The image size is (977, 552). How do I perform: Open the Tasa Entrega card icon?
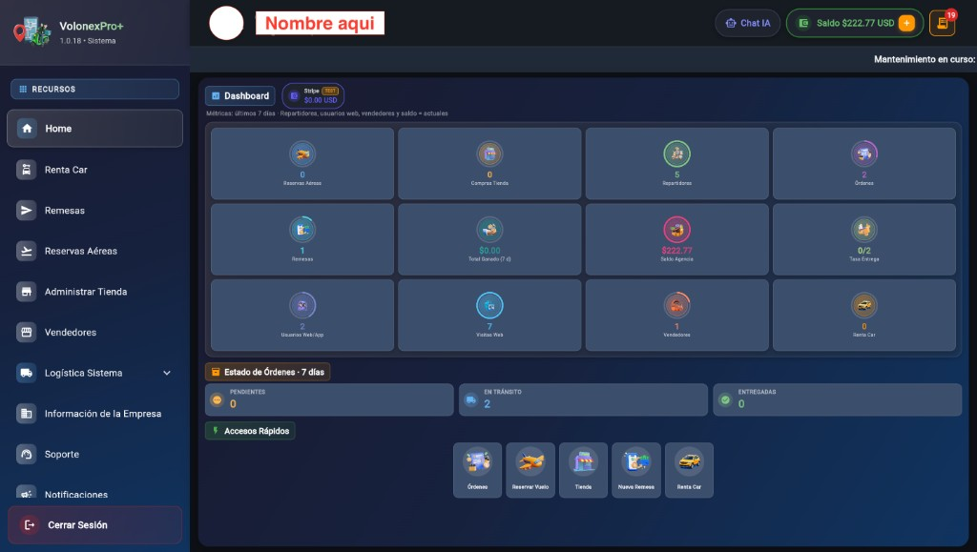(x=863, y=230)
